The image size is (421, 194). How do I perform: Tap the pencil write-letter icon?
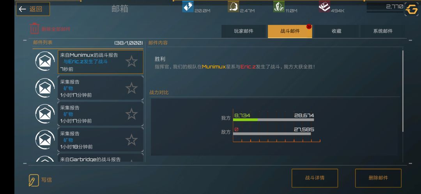[34, 180]
